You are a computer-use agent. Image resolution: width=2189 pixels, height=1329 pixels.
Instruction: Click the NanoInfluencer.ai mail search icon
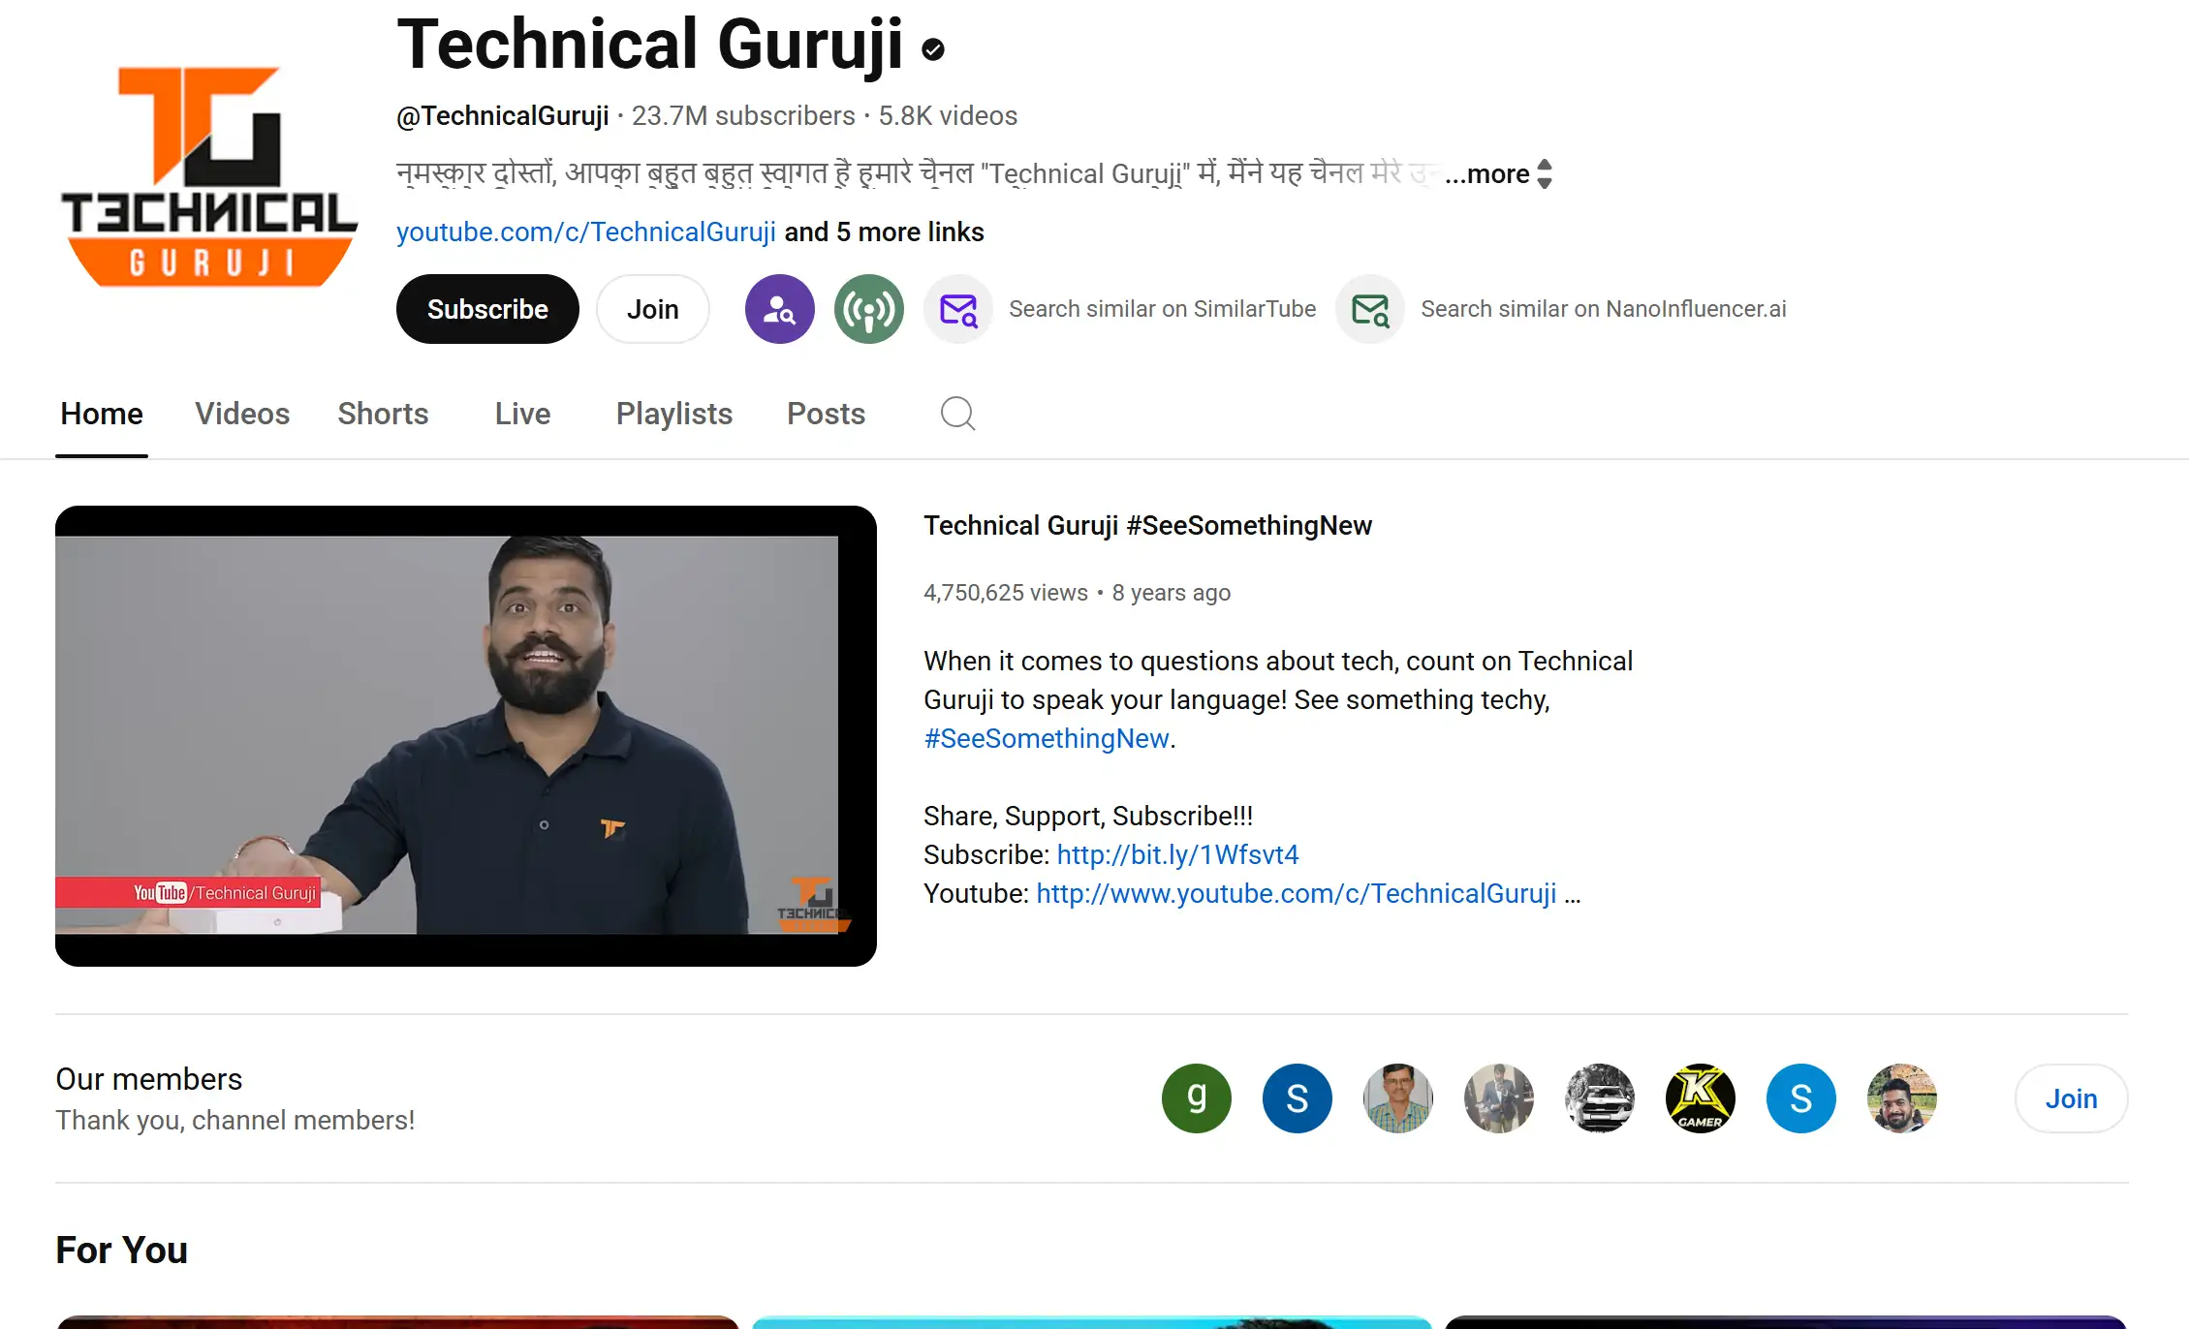click(1370, 309)
